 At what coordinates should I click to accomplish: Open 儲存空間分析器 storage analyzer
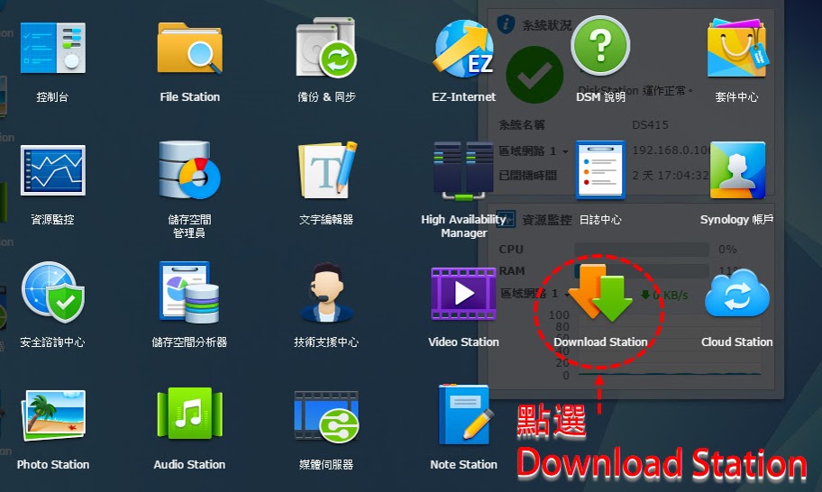[x=190, y=292]
